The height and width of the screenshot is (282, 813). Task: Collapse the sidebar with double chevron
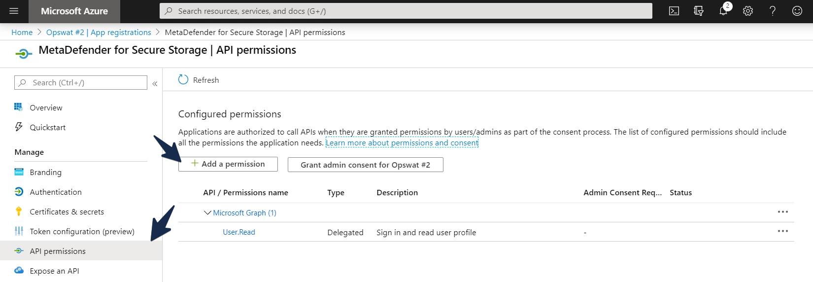(x=155, y=83)
